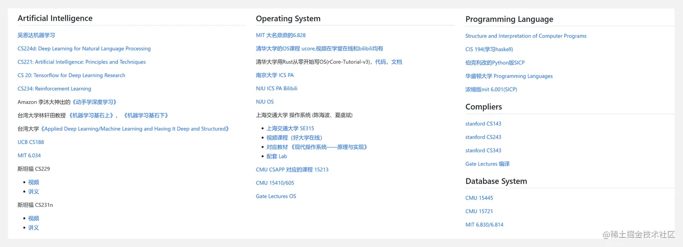Visit CS 20 Tensorflow for Deep Learning Research
The width and height of the screenshot is (683, 247).
tap(71, 75)
